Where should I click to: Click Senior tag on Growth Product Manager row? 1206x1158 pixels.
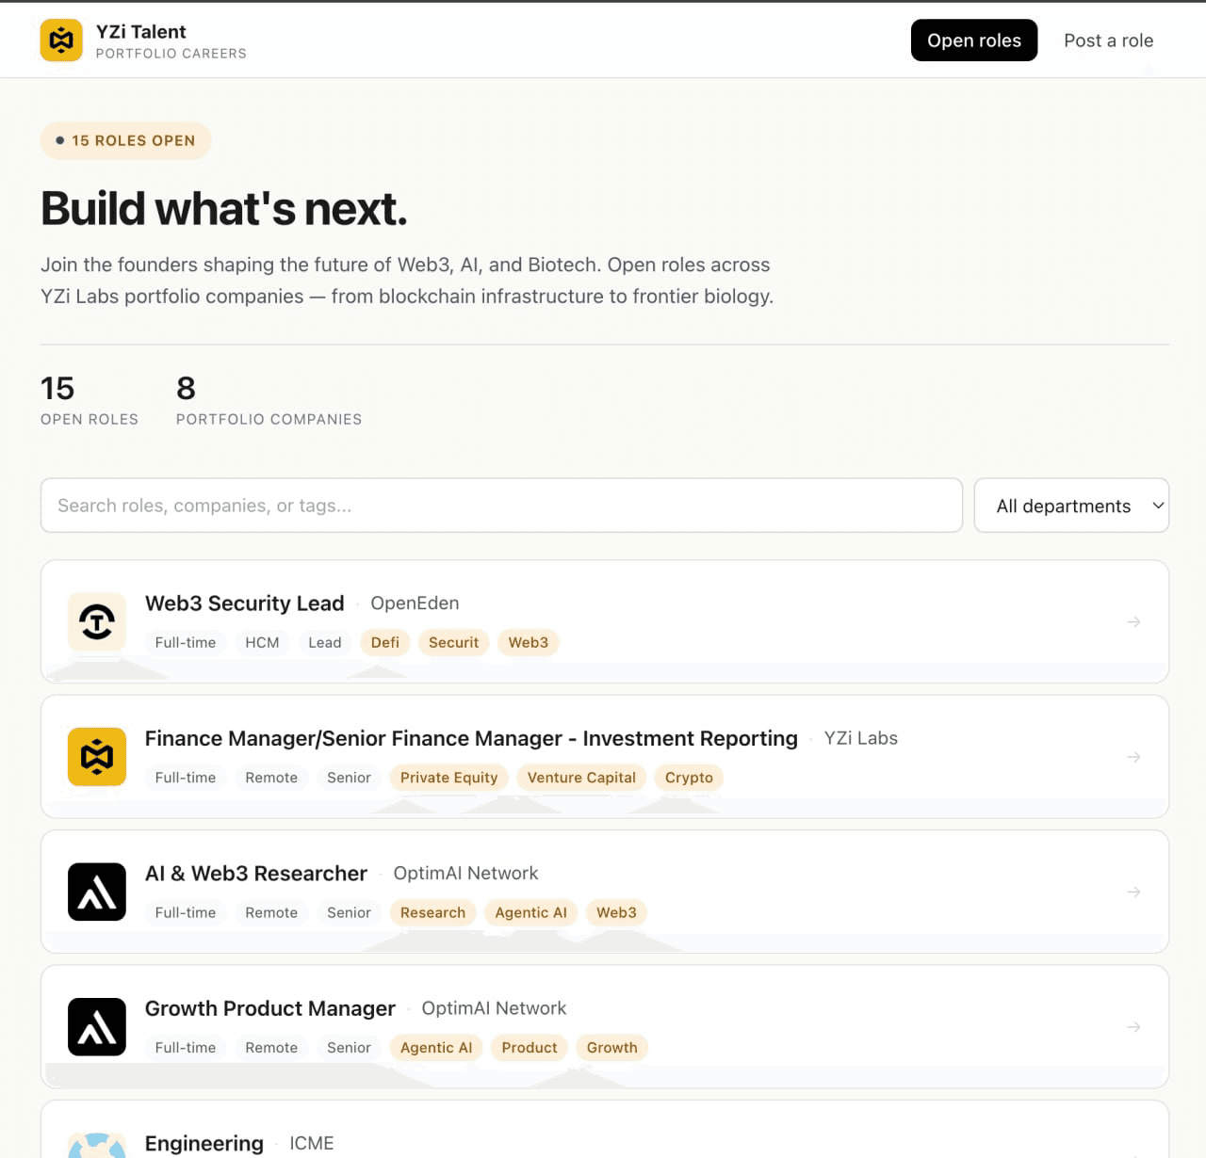coord(349,1048)
